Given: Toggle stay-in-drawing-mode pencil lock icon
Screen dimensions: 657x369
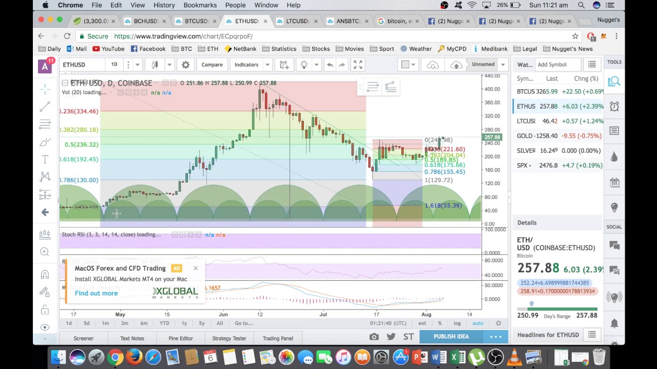Looking at the screenshot, I should click(x=45, y=292).
